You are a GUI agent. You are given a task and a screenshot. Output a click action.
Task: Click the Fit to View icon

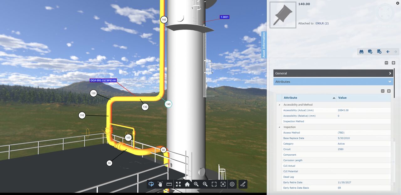coord(178,184)
